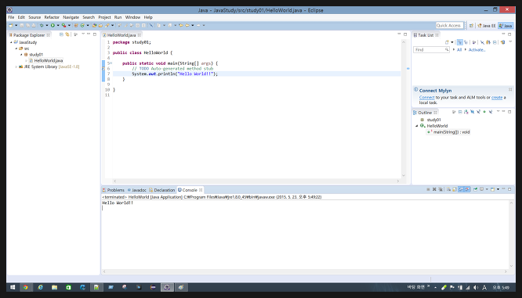Screen dimensions: 522x298
Task: Open the File menu
Action: 11,17
